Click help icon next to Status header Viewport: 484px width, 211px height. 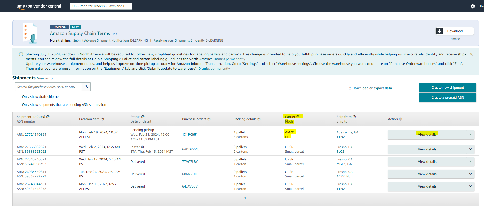click(x=143, y=117)
